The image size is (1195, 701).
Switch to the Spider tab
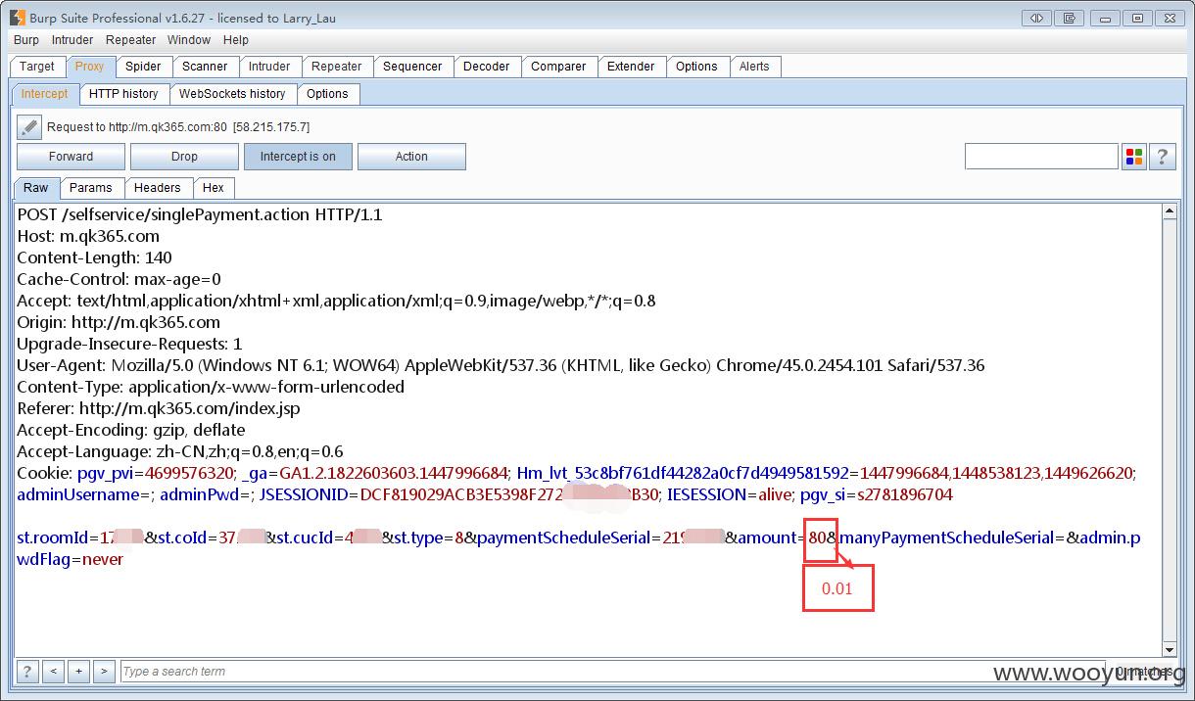coord(143,67)
